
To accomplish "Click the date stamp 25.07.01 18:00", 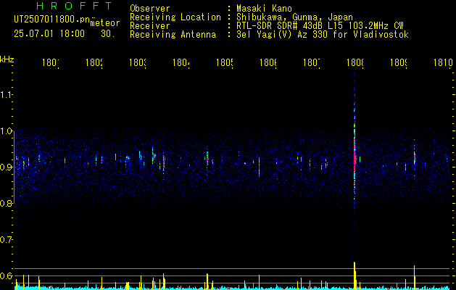I will tap(49, 34).
